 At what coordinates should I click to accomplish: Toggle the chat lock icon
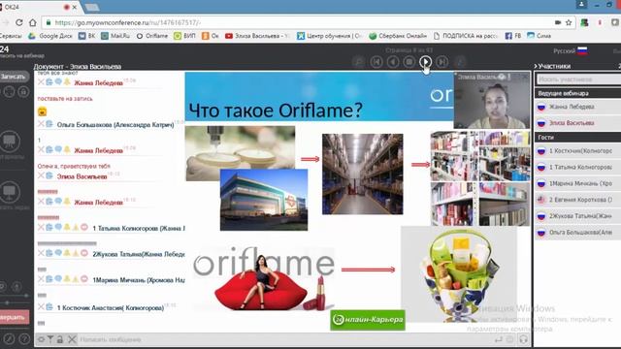click(x=60, y=339)
